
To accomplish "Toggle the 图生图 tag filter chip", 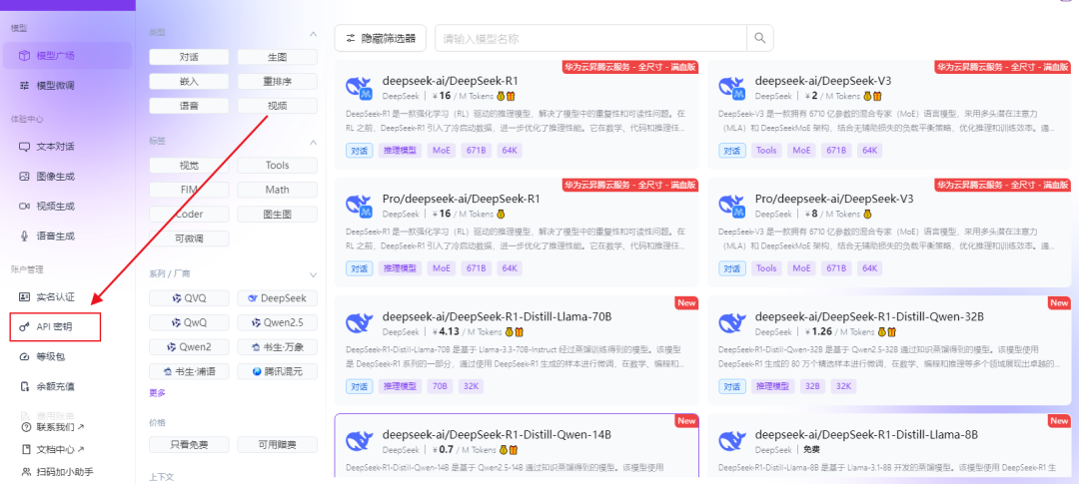I will point(278,214).
